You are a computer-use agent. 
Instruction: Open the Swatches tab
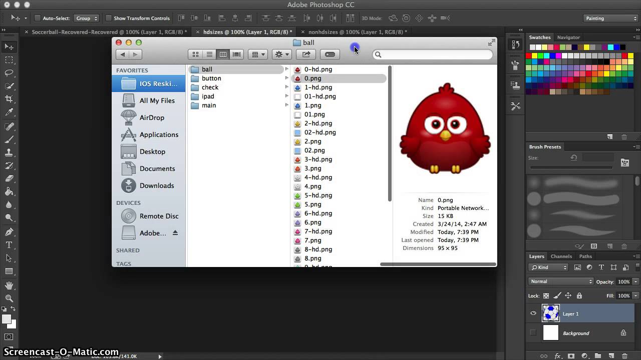coord(540,37)
